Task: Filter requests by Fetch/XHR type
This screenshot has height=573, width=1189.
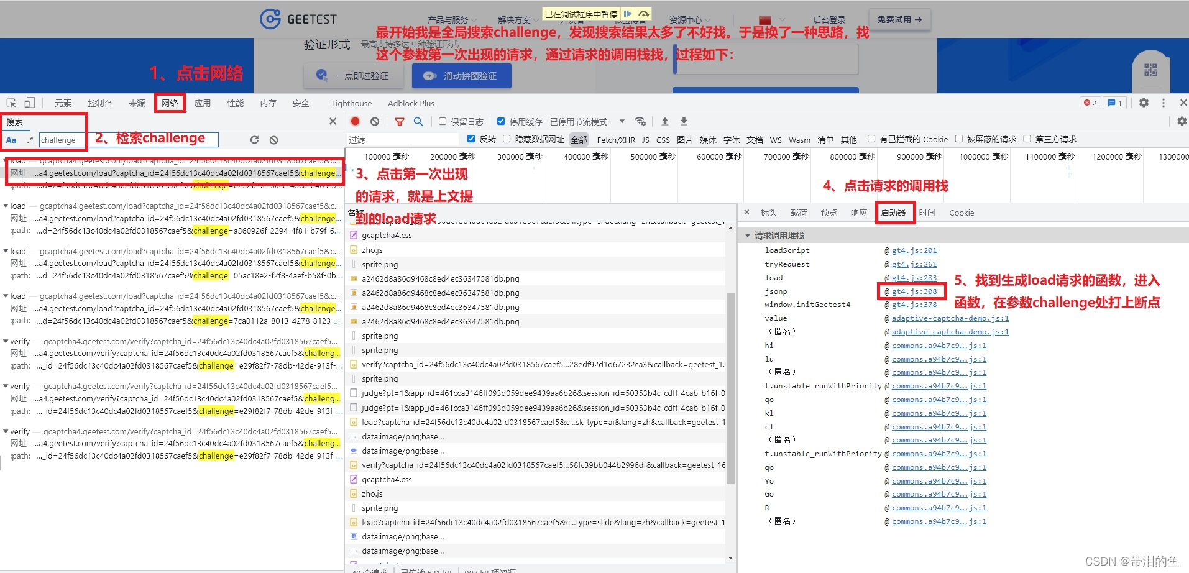Action: [x=616, y=140]
